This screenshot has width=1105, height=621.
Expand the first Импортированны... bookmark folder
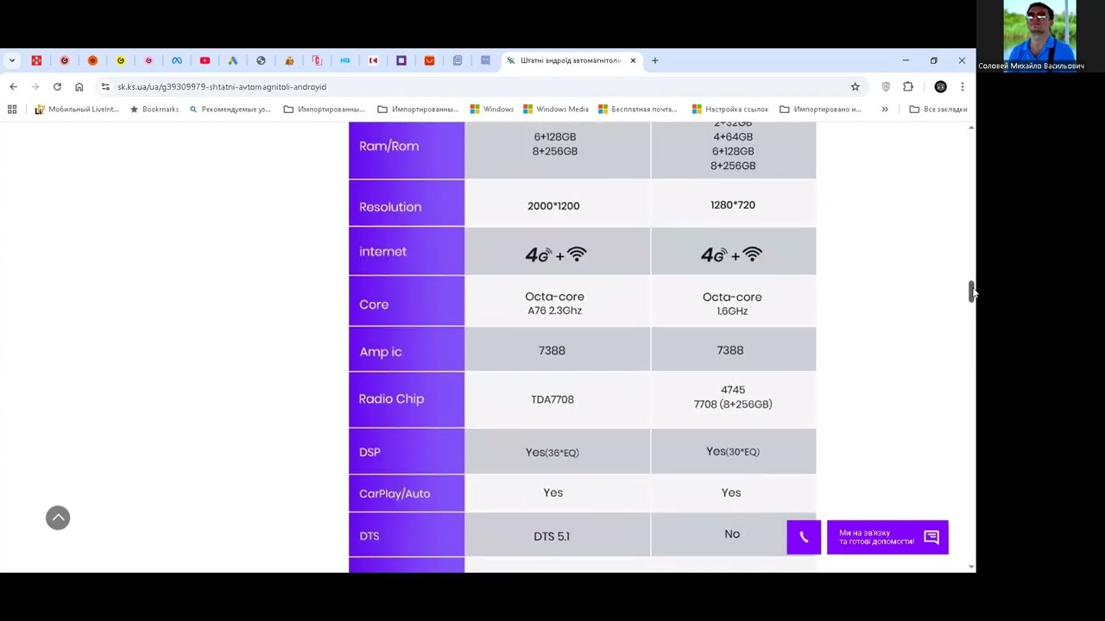click(x=324, y=110)
